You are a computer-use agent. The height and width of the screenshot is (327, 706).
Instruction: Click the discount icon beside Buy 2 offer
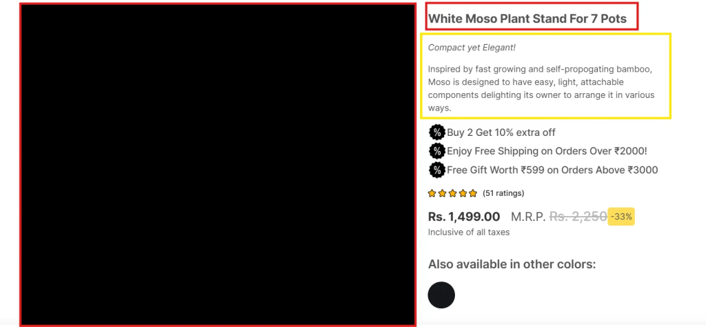(436, 132)
